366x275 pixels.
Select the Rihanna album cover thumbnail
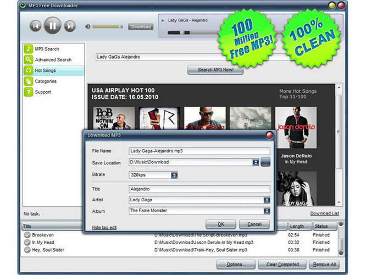pos(159,118)
